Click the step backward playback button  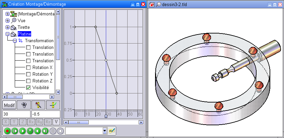click(x=45, y=131)
